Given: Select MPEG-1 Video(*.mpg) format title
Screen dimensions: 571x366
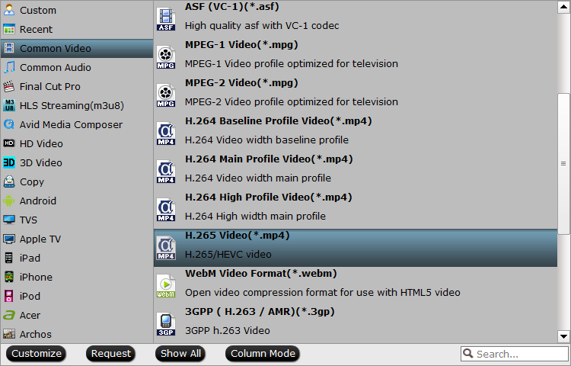Looking at the screenshot, I should pyautogui.click(x=241, y=45).
